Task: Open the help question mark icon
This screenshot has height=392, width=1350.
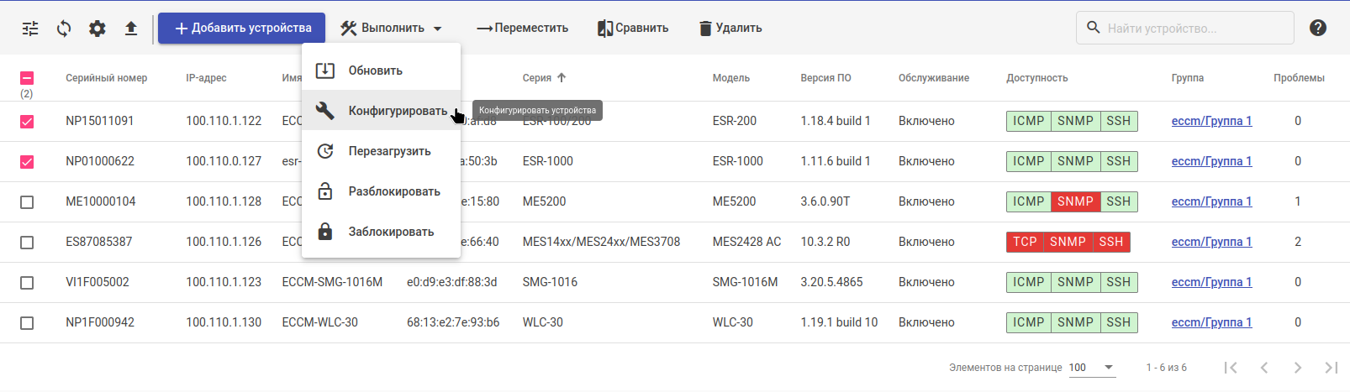Action: pos(1318,28)
